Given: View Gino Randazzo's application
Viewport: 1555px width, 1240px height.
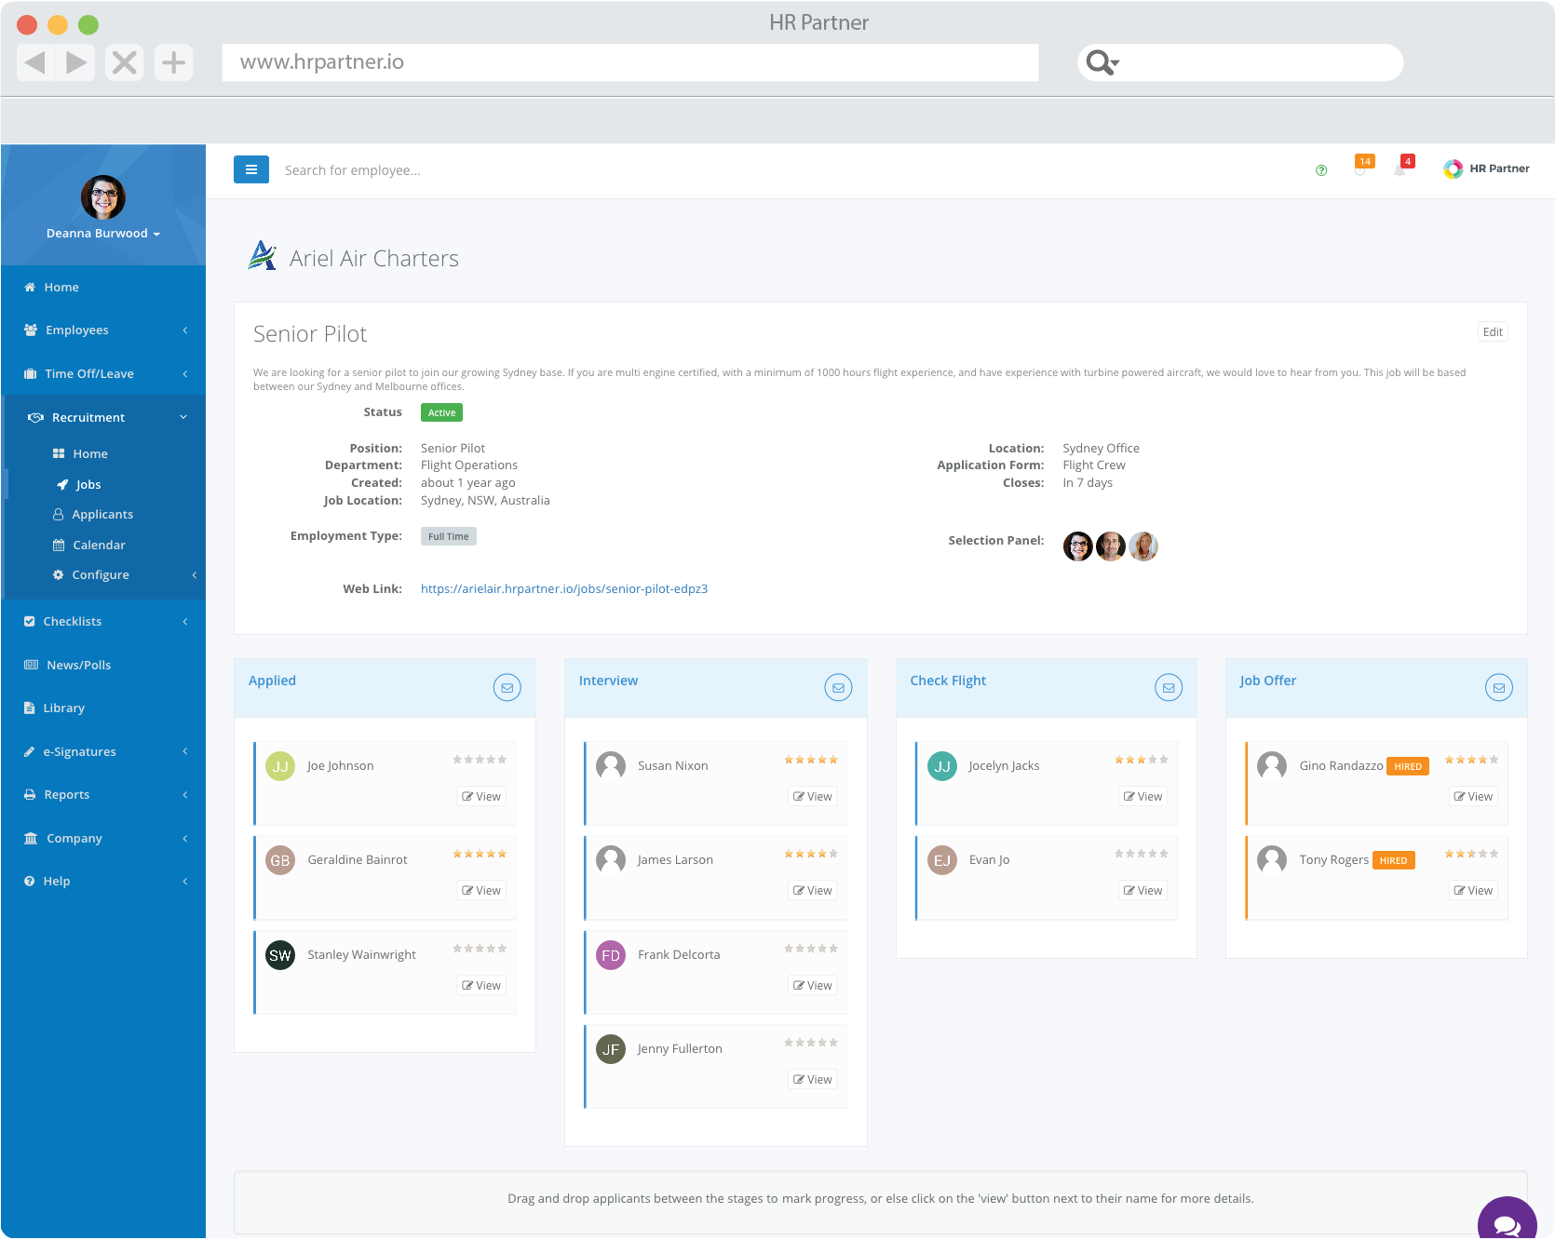Looking at the screenshot, I should [x=1473, y=797].
